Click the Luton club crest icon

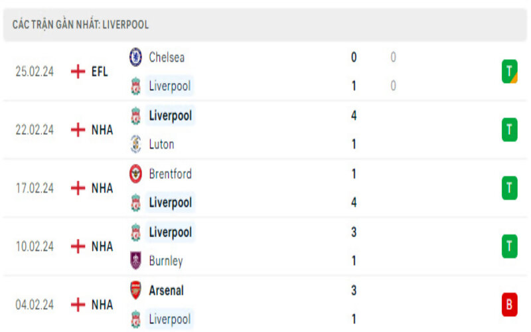pyautogui.click(x=135, y=144)
